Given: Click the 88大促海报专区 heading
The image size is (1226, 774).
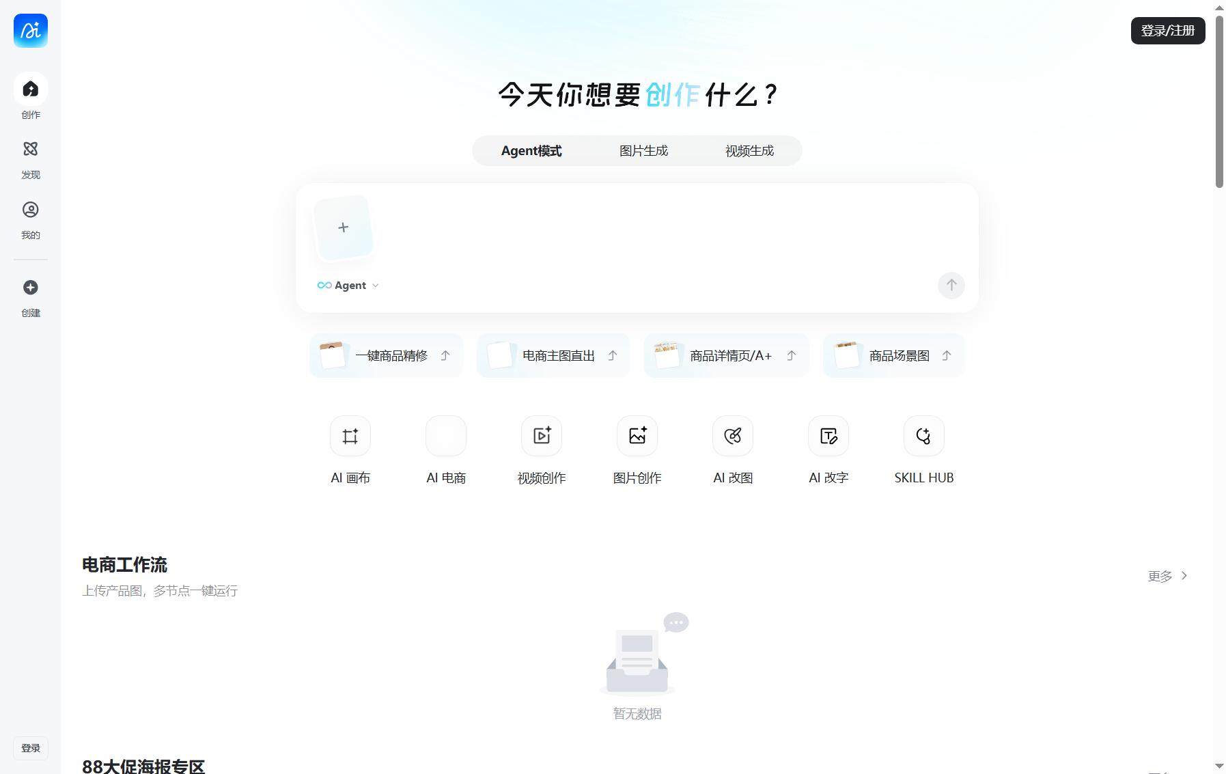Looking at the screenshot, I should [143, 766].
